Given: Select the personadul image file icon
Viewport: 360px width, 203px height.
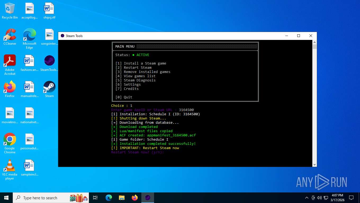Looking at the screenshot, I should [x=30, y=142].
